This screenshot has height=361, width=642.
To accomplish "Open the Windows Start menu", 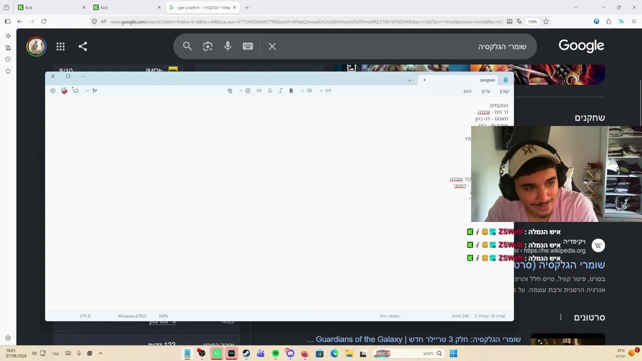I will [x=453, y=353].
